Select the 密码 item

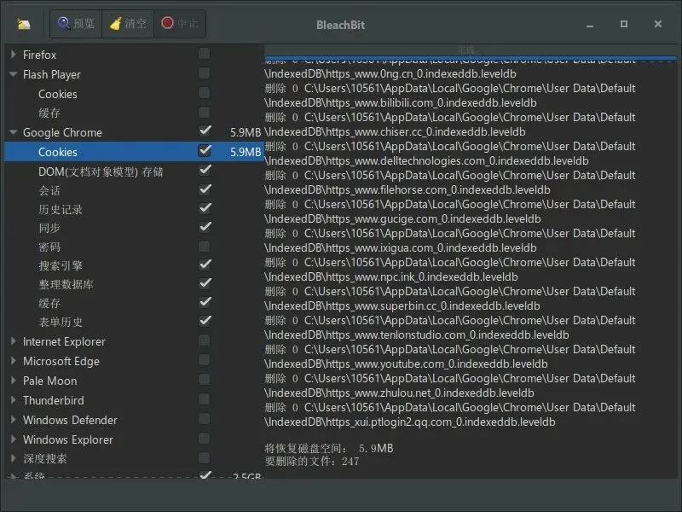coord(134,247)
